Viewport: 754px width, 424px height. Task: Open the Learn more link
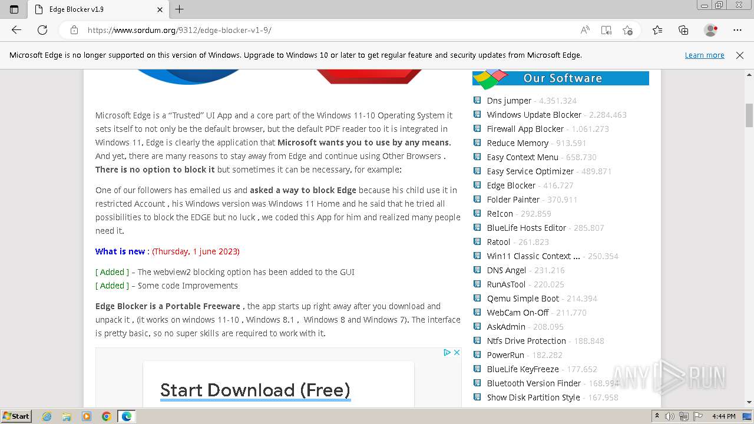(705, 55)
